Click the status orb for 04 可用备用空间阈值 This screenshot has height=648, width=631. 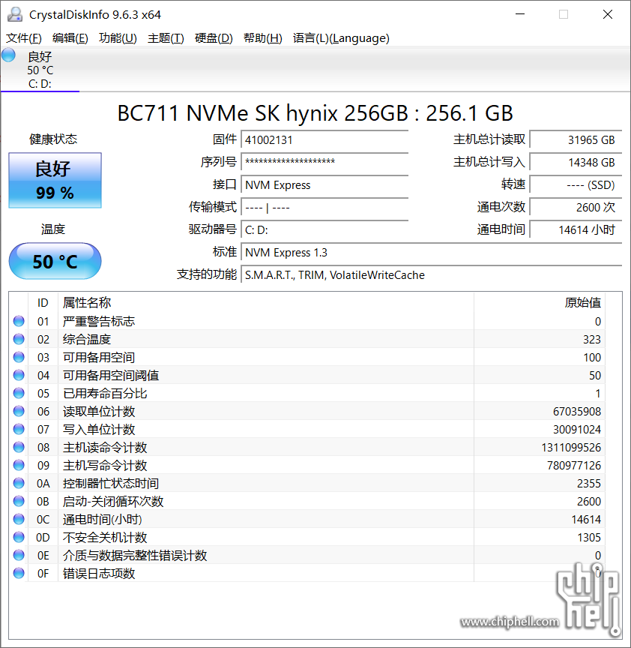pyautogui.click(x=19, y=375)
